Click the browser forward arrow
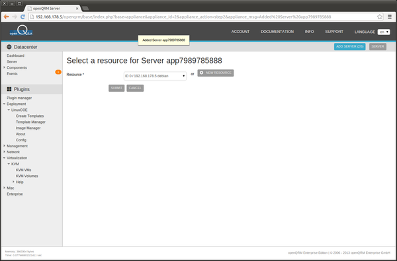The width and height of the screenshot is (397, 261). tap(15, 17)
